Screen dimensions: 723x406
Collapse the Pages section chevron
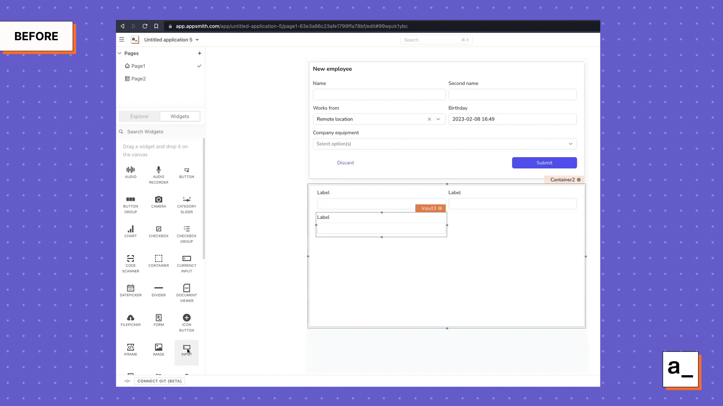(x=120, y=53)
